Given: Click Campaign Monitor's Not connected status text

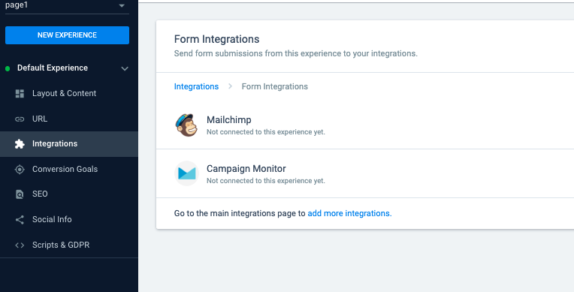Looking at the screenshot, I should coord(266,181).
